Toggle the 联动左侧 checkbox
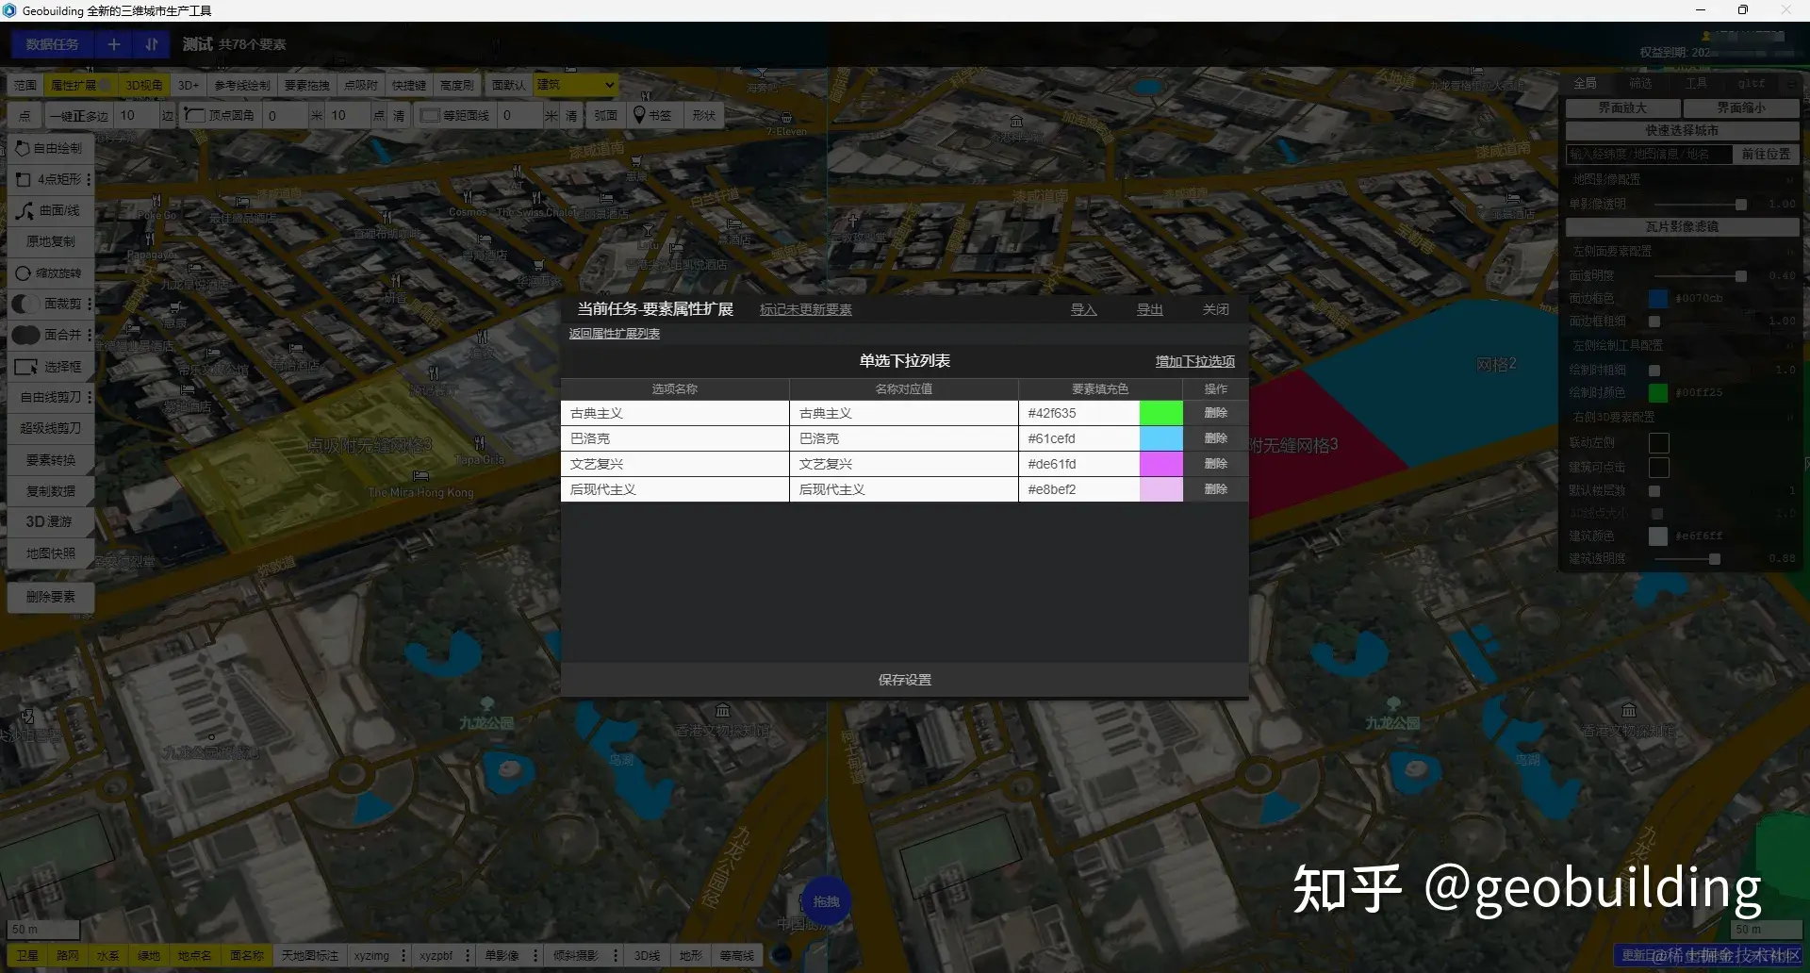 1659,443
